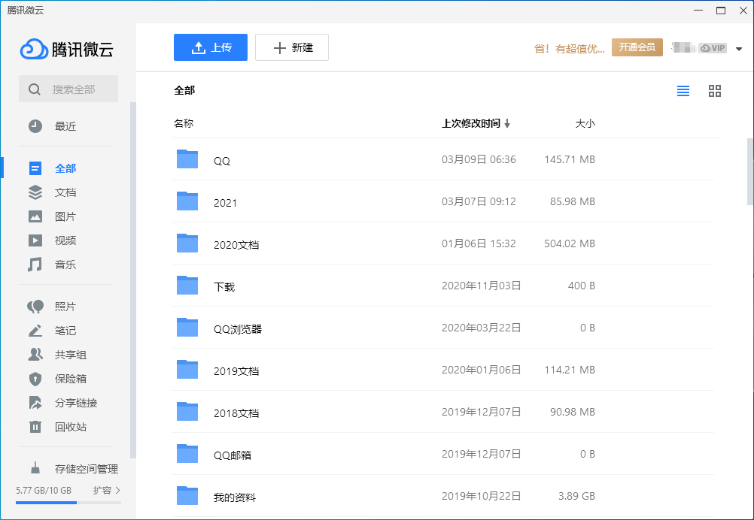This screenshot has width=754, height=520.
Task: Open the 音乐 music note icon
Action: coord(35,265)
